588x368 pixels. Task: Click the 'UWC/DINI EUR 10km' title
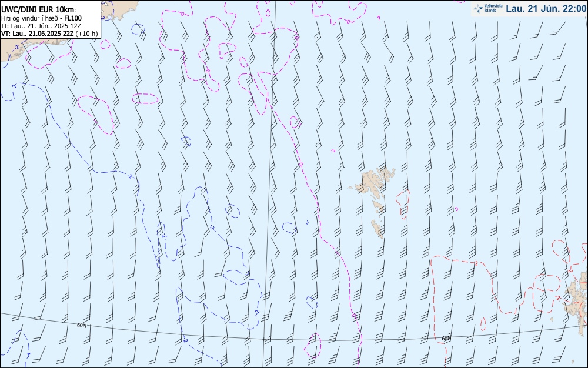[x=38, y=10]
